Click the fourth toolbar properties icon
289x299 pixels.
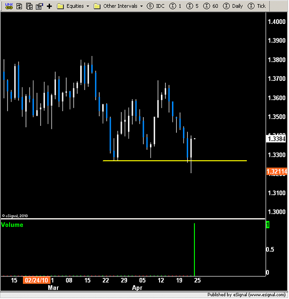pyautogui.click(x=39, y=6)
